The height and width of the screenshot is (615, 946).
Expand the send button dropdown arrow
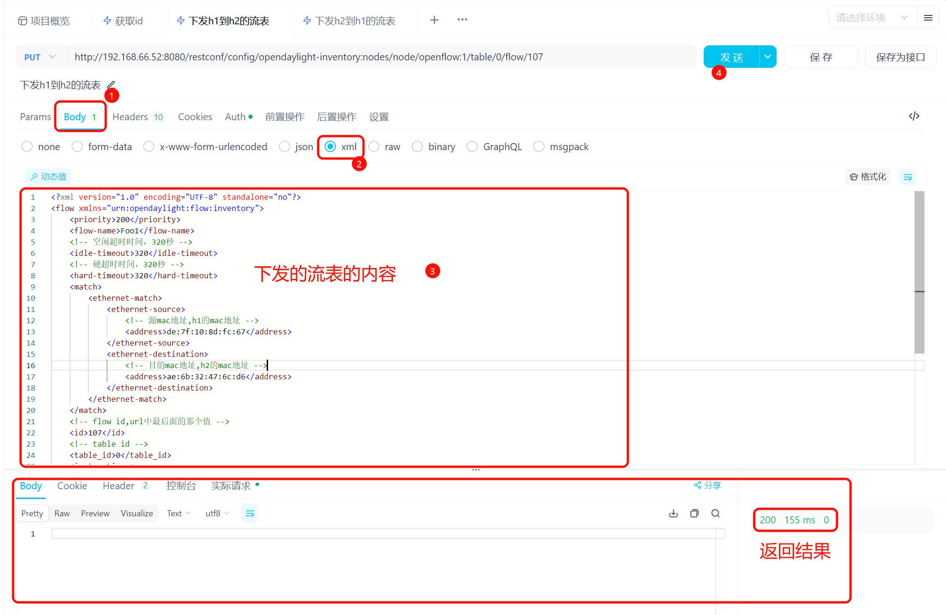[x=768, y=57]
